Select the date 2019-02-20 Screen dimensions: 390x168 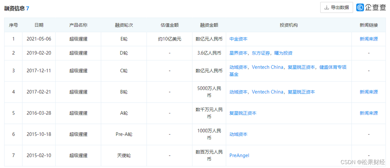point(39,53)
